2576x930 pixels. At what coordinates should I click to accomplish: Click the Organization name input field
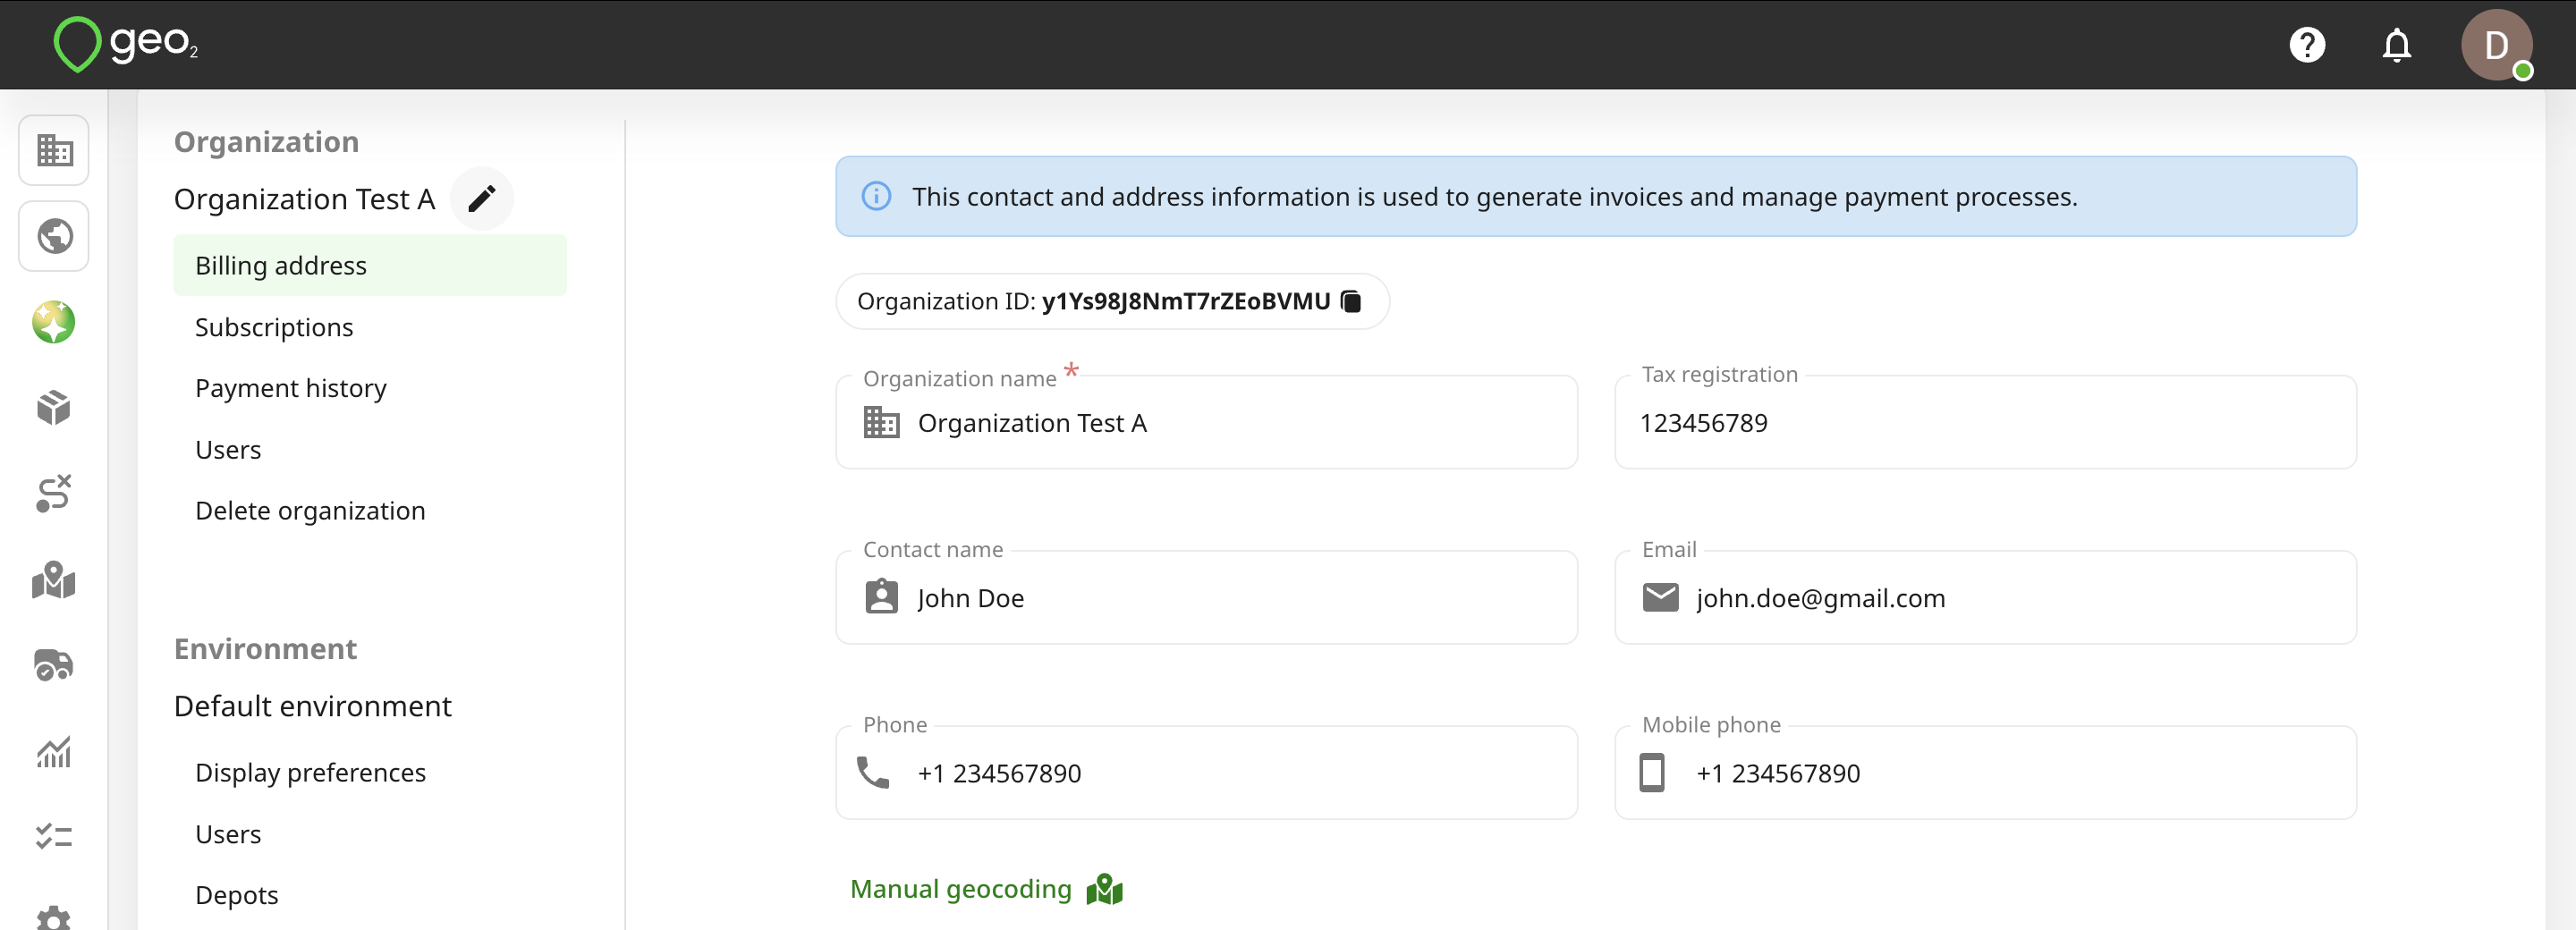[1207, 422]
